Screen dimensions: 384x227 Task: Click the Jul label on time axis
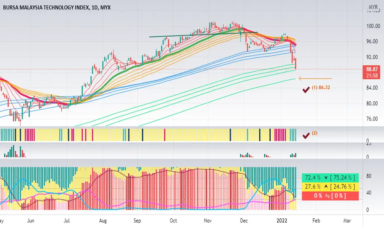pyautogui.click(x=67, y=221)
